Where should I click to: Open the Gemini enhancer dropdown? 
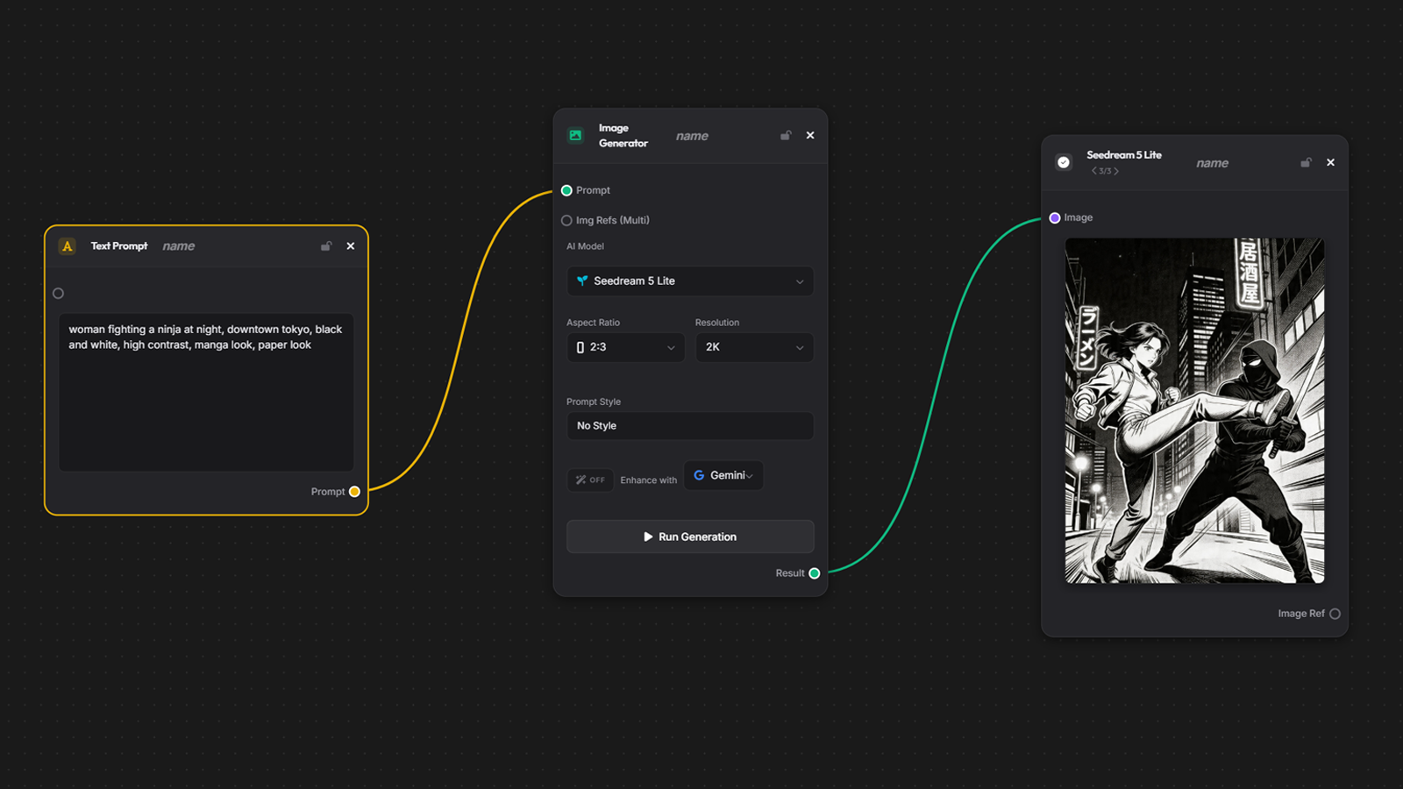pos(723,475)
